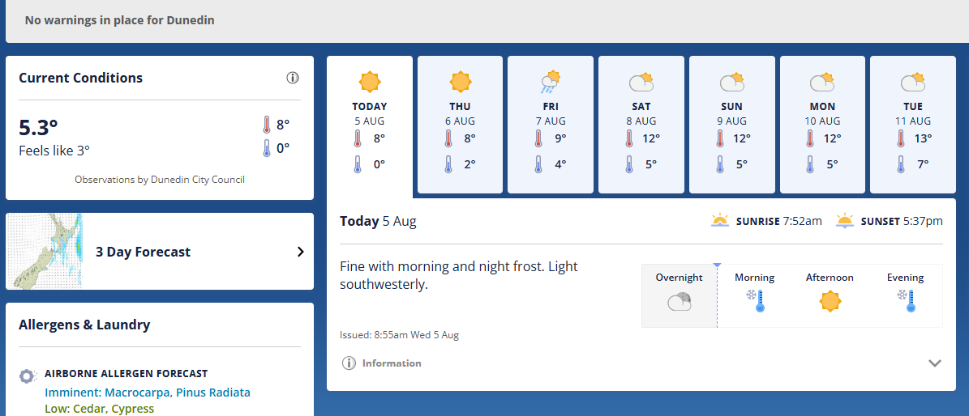This screenshot has width=969, height=416.
Task: Click the Afternoon sun icon
Action: (x=830, y=301)
